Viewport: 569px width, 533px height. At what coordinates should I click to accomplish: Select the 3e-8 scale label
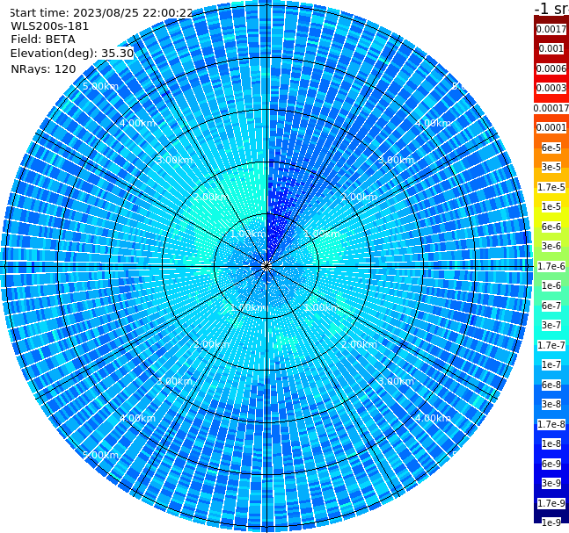[x=551, y=404]
